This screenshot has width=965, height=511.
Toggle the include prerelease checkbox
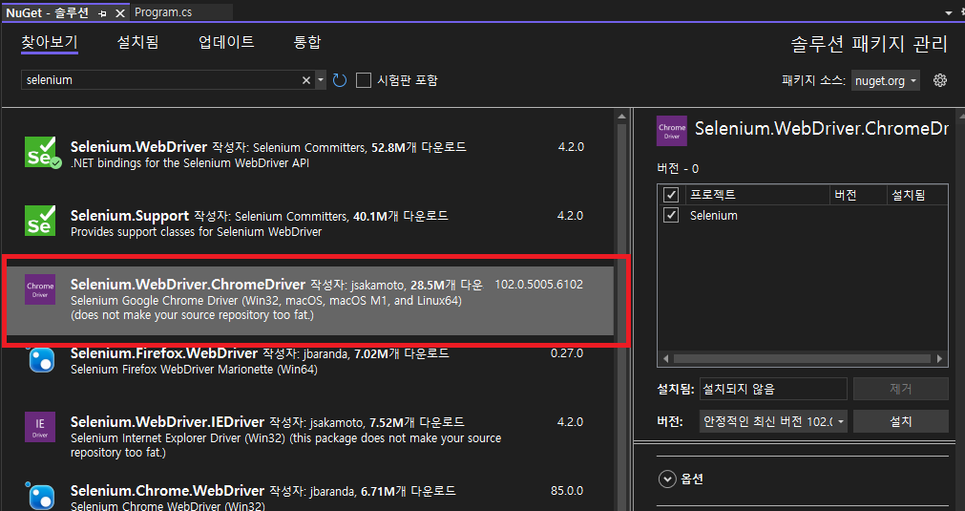[x=364, y=80]
